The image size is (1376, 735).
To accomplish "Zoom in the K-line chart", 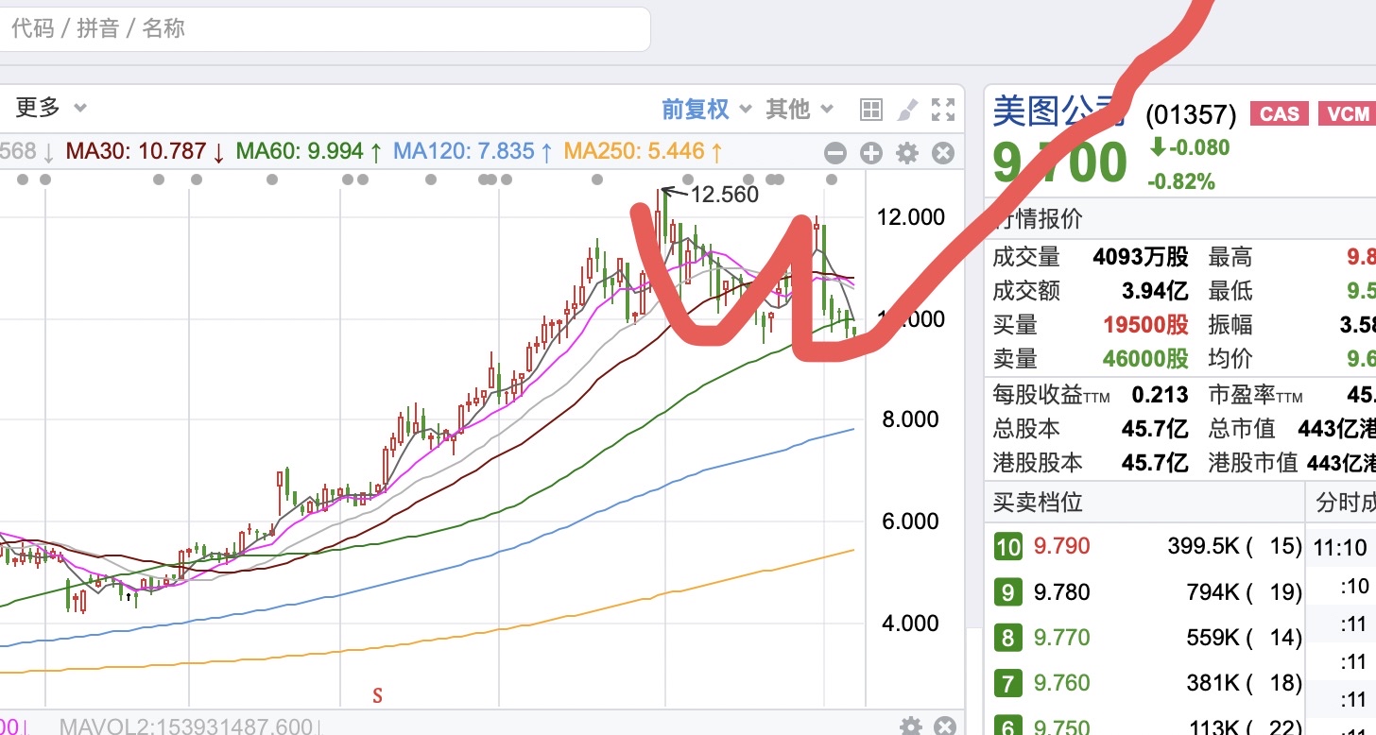I will pyautogui.click(x=870, y=153).
